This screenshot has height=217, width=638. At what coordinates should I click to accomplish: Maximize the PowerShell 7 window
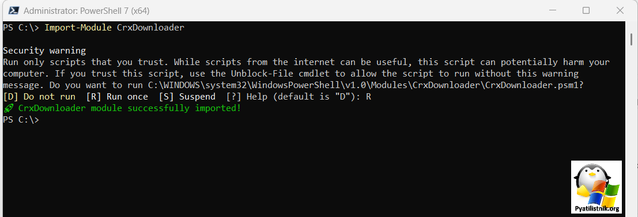(586, 10)
